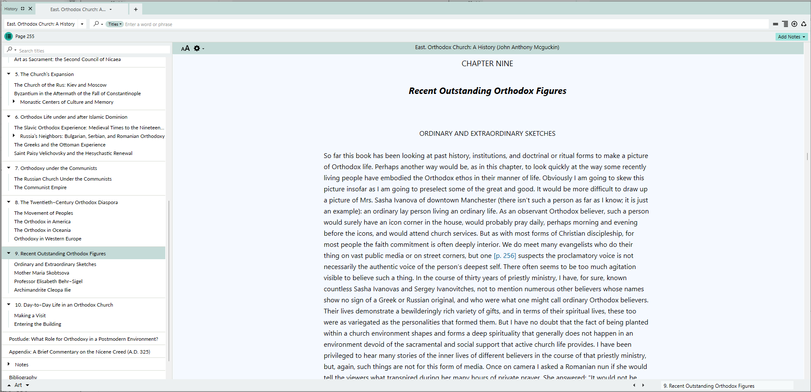Open 'Mother Maria Skobtsova' section
This screenshot has height=392, width=811.
pos(41,273)
